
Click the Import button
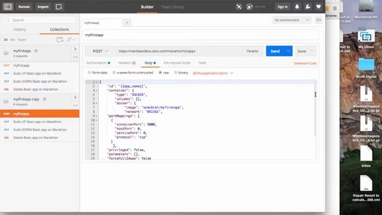43,7
